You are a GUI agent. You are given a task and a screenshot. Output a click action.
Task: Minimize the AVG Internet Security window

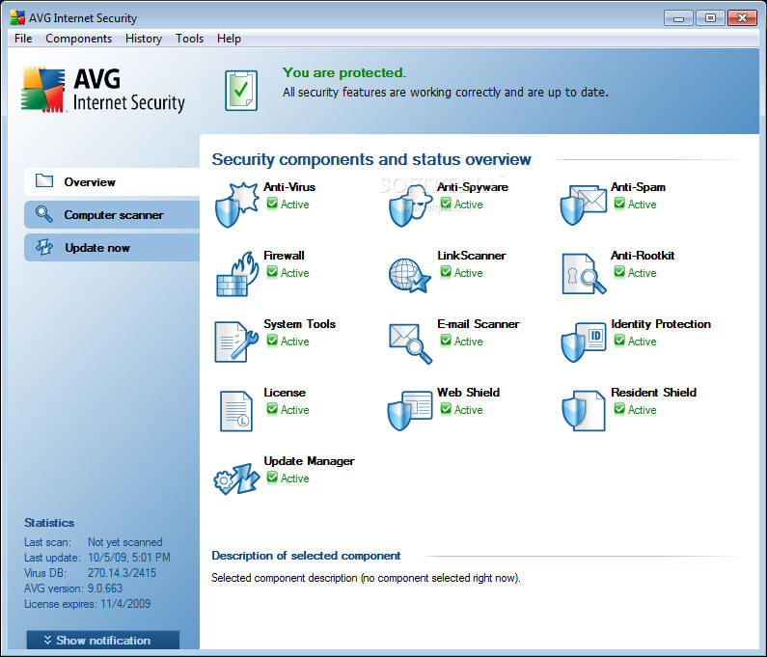(x=678, y=18)
